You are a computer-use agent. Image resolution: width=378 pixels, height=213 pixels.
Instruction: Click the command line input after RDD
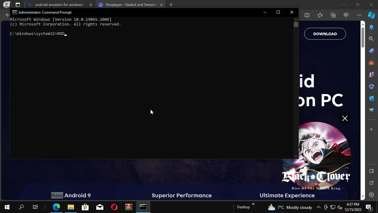[x=66, y=34]
